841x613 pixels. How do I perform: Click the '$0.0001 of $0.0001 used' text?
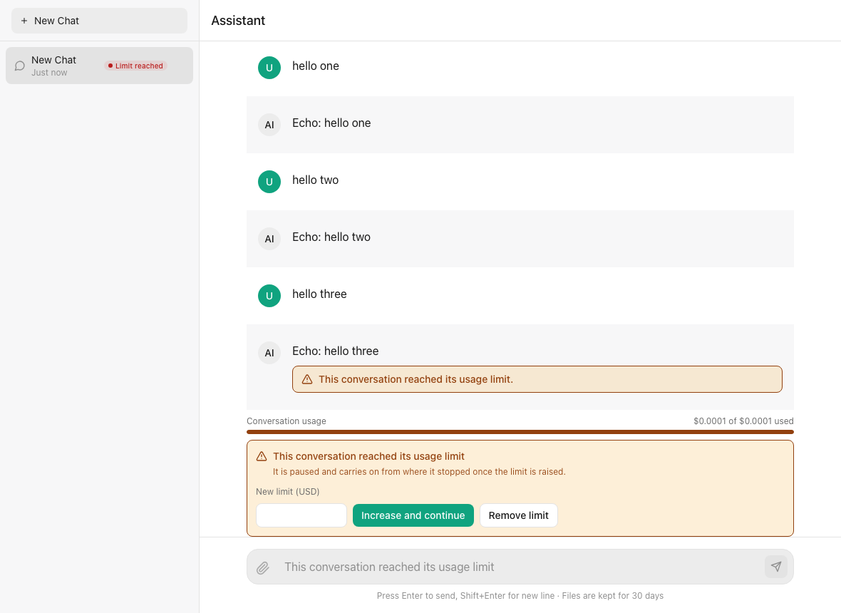point(743,421)
